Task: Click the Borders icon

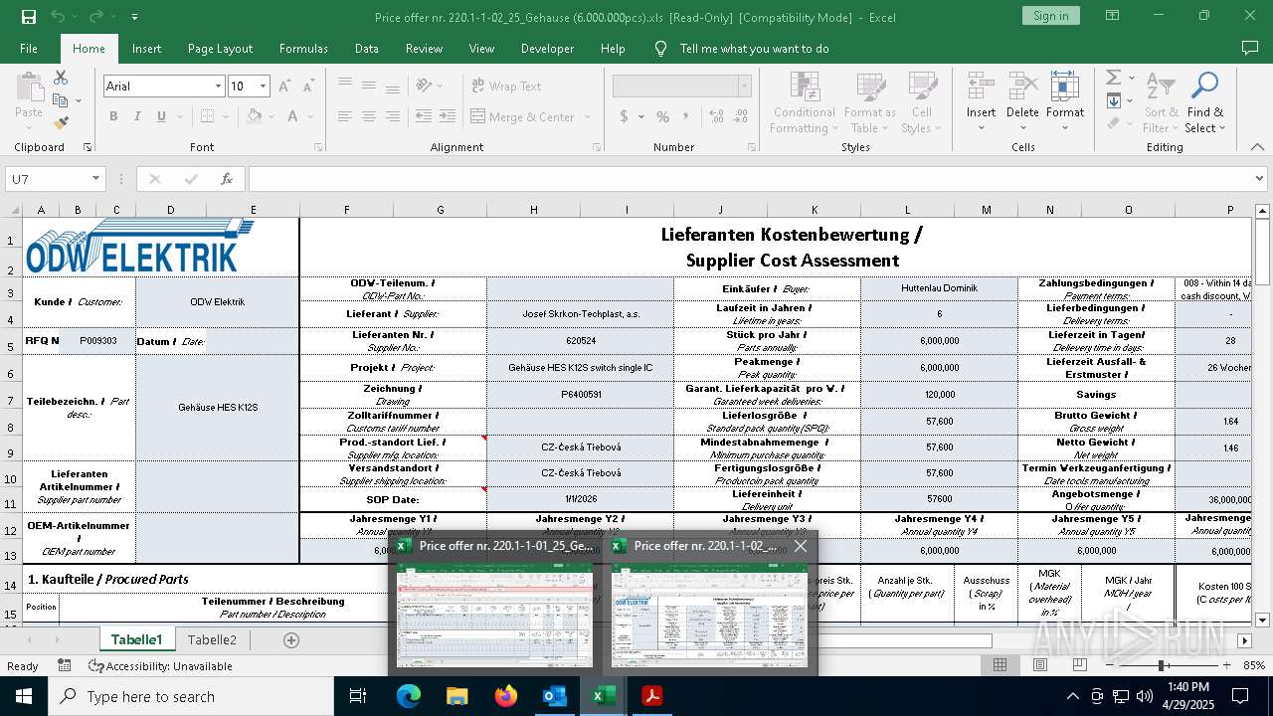Action: tap(205, 116)
